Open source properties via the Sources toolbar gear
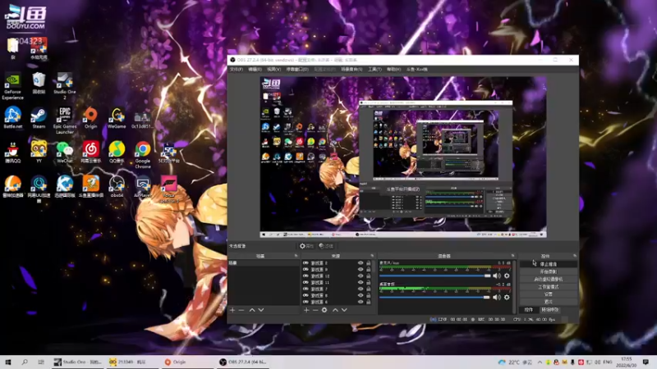 324,310
